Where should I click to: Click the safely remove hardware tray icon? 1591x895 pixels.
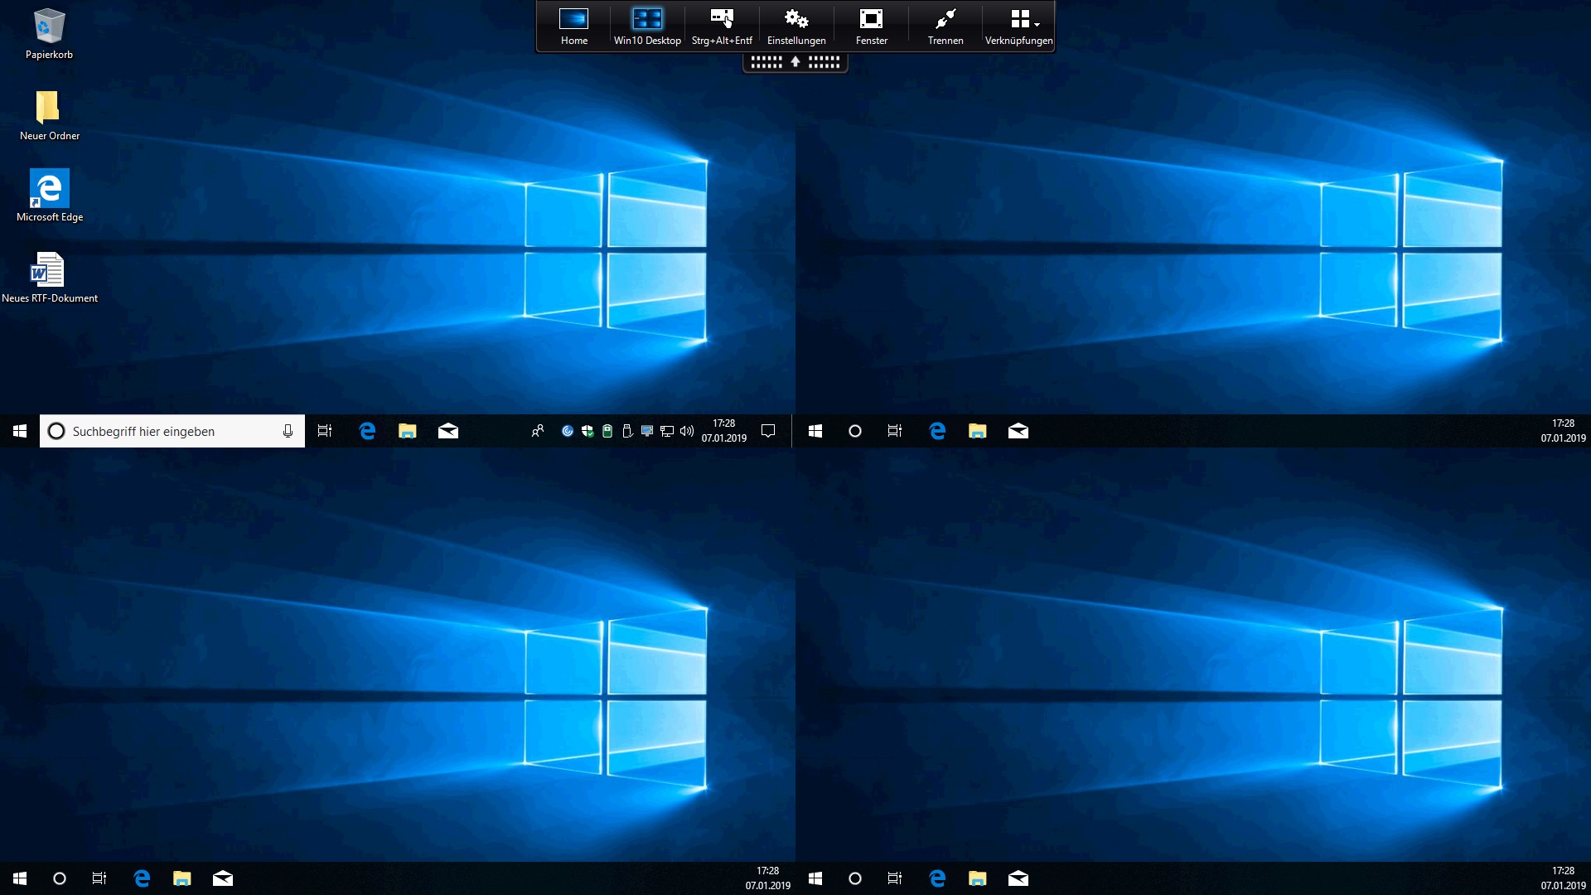click(x=627, y=431)
